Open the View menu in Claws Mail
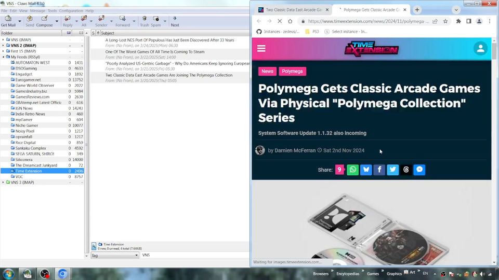This screenshot has height=280, width=499. pos(23,11)
